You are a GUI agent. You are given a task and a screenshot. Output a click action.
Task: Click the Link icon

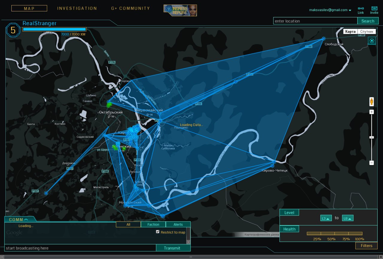point(361,10)
